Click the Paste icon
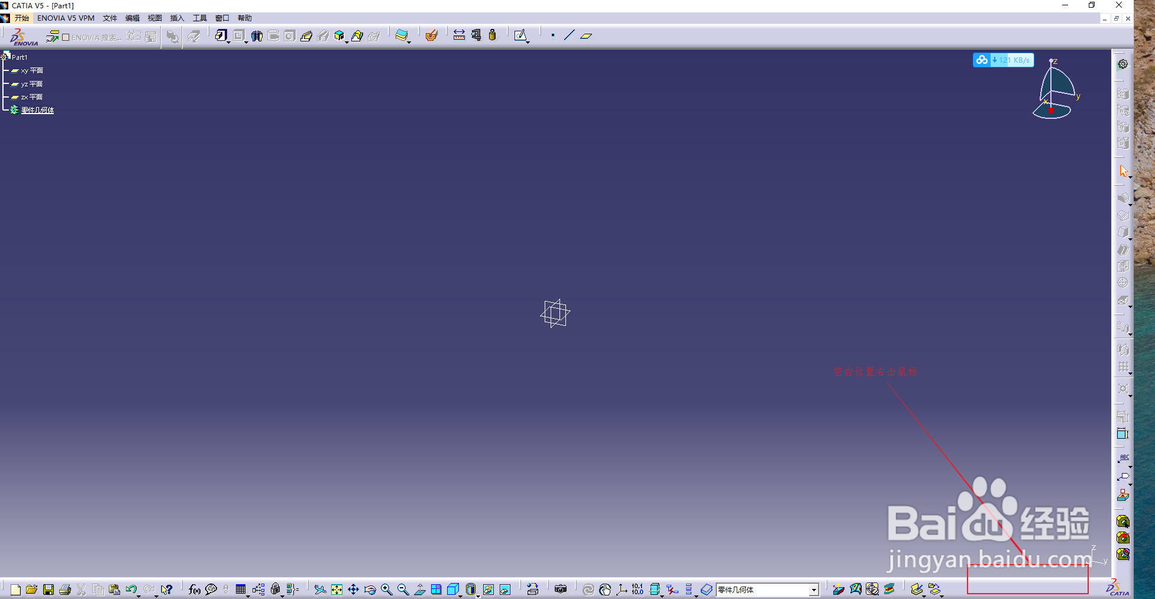Viewport: 1155px width, 599px height. point(115,590)
